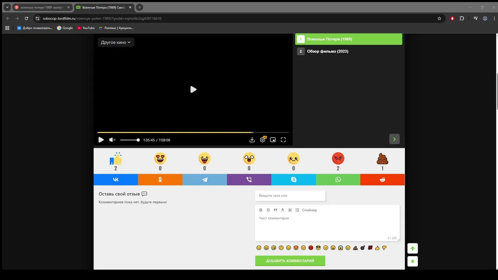Mute the video with the speaker icon
Image resolution: width=498 pixels, height=280 pixels.
(112, 140)
